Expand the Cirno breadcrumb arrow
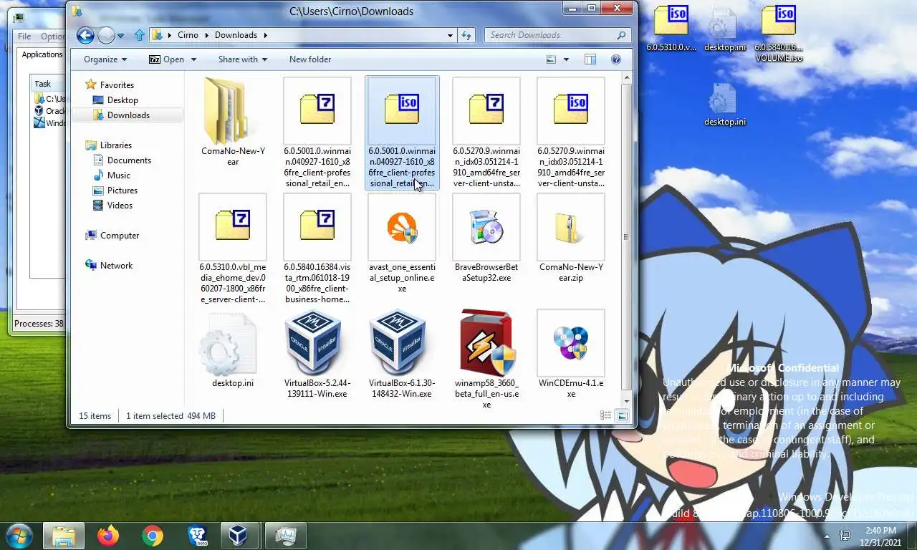Image resolution: width=917 pixels, height=550 pixels. point(207,35)
